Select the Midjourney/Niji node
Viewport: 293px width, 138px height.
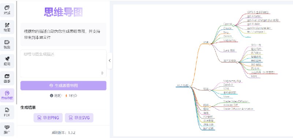[x=232, y=81]
